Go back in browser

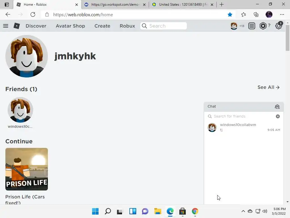pyautogui.click(x=8, y=14)
